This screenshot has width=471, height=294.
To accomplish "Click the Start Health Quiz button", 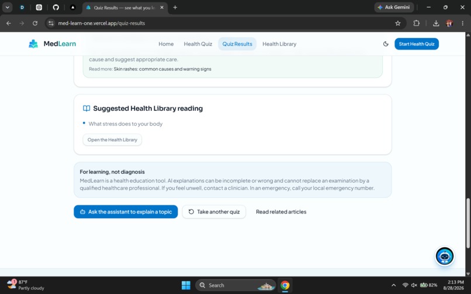I will (417, 44).
